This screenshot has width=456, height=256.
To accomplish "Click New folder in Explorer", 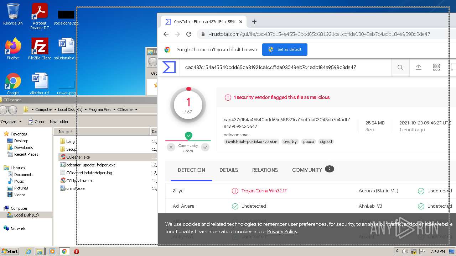I will pyautogui.click(x=59, y=122).
